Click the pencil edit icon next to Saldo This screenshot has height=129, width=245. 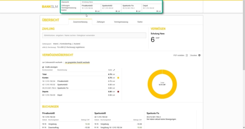(114, 70)
